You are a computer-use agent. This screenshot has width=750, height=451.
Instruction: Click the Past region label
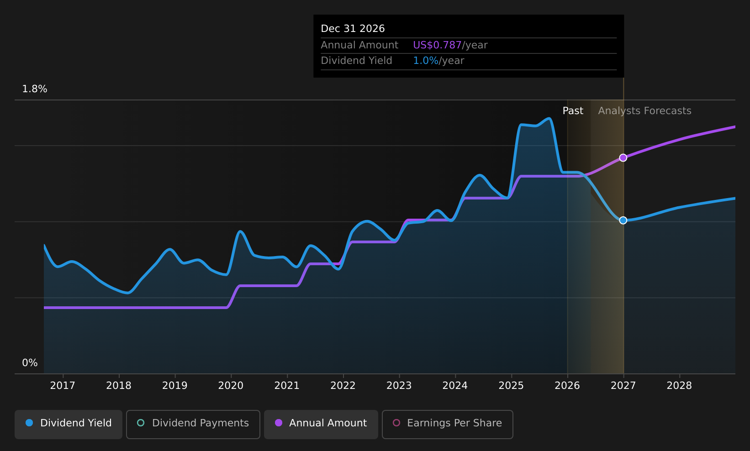573,111
